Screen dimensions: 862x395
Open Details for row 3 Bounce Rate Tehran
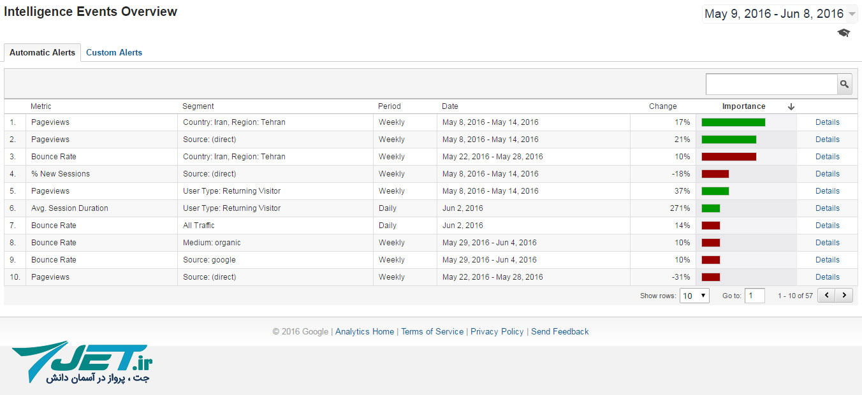pyautogui.click(x=828, y=157)
